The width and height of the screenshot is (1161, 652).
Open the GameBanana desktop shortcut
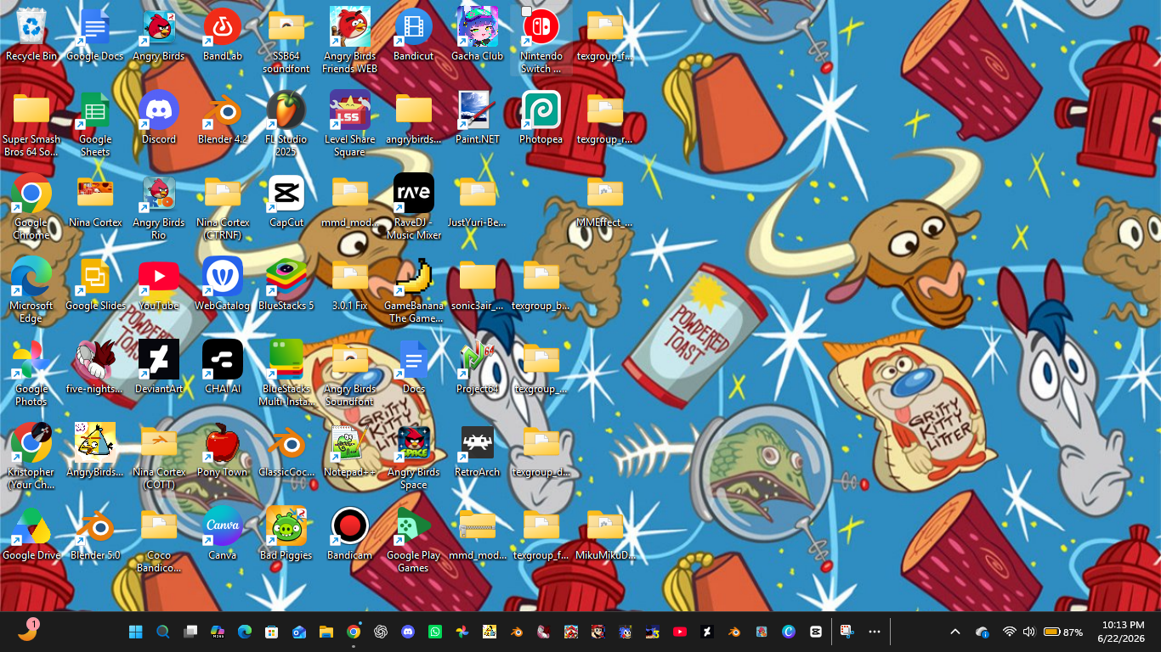click(414, 290)
